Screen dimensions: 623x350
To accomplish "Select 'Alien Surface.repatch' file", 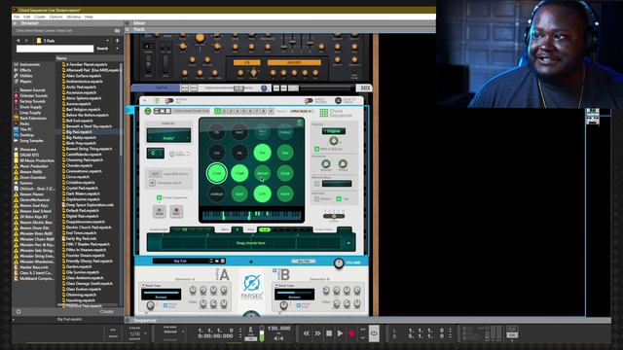I will pyautogui.click(x=84, y=76).
